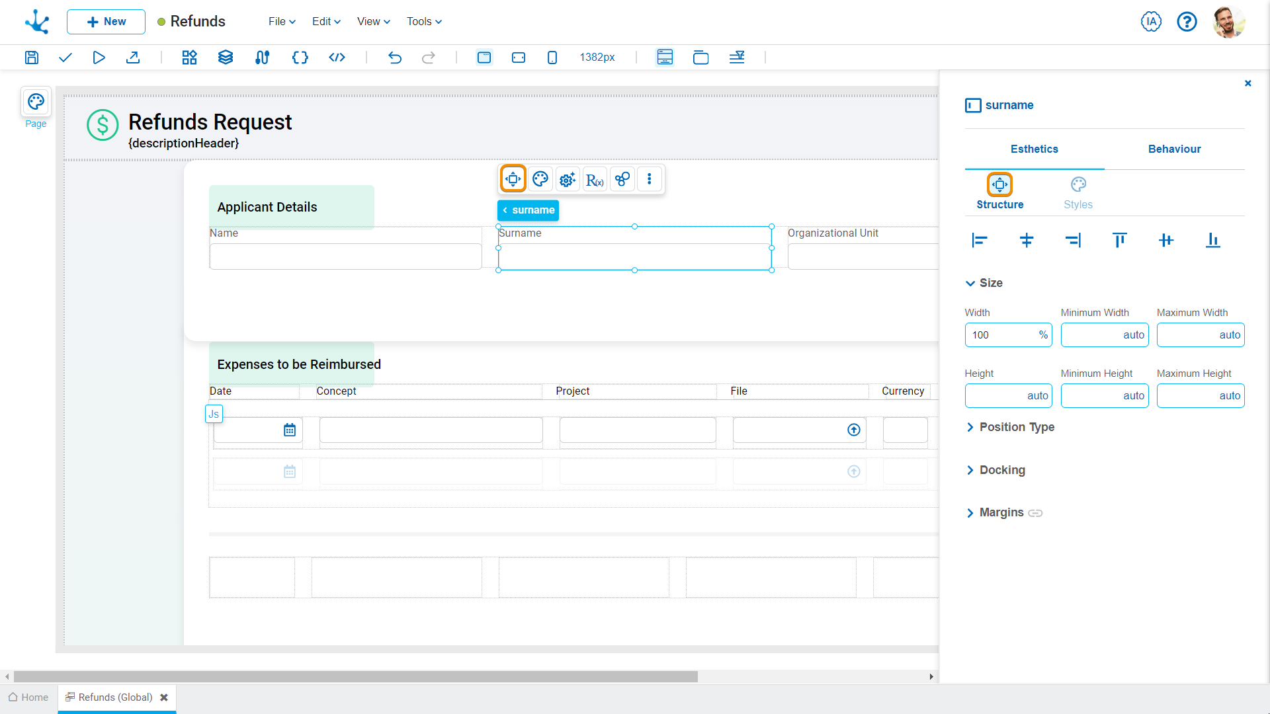Click the layers stack icon
Viewport: 1270px width, 714px height.
[x=226, y=58]
